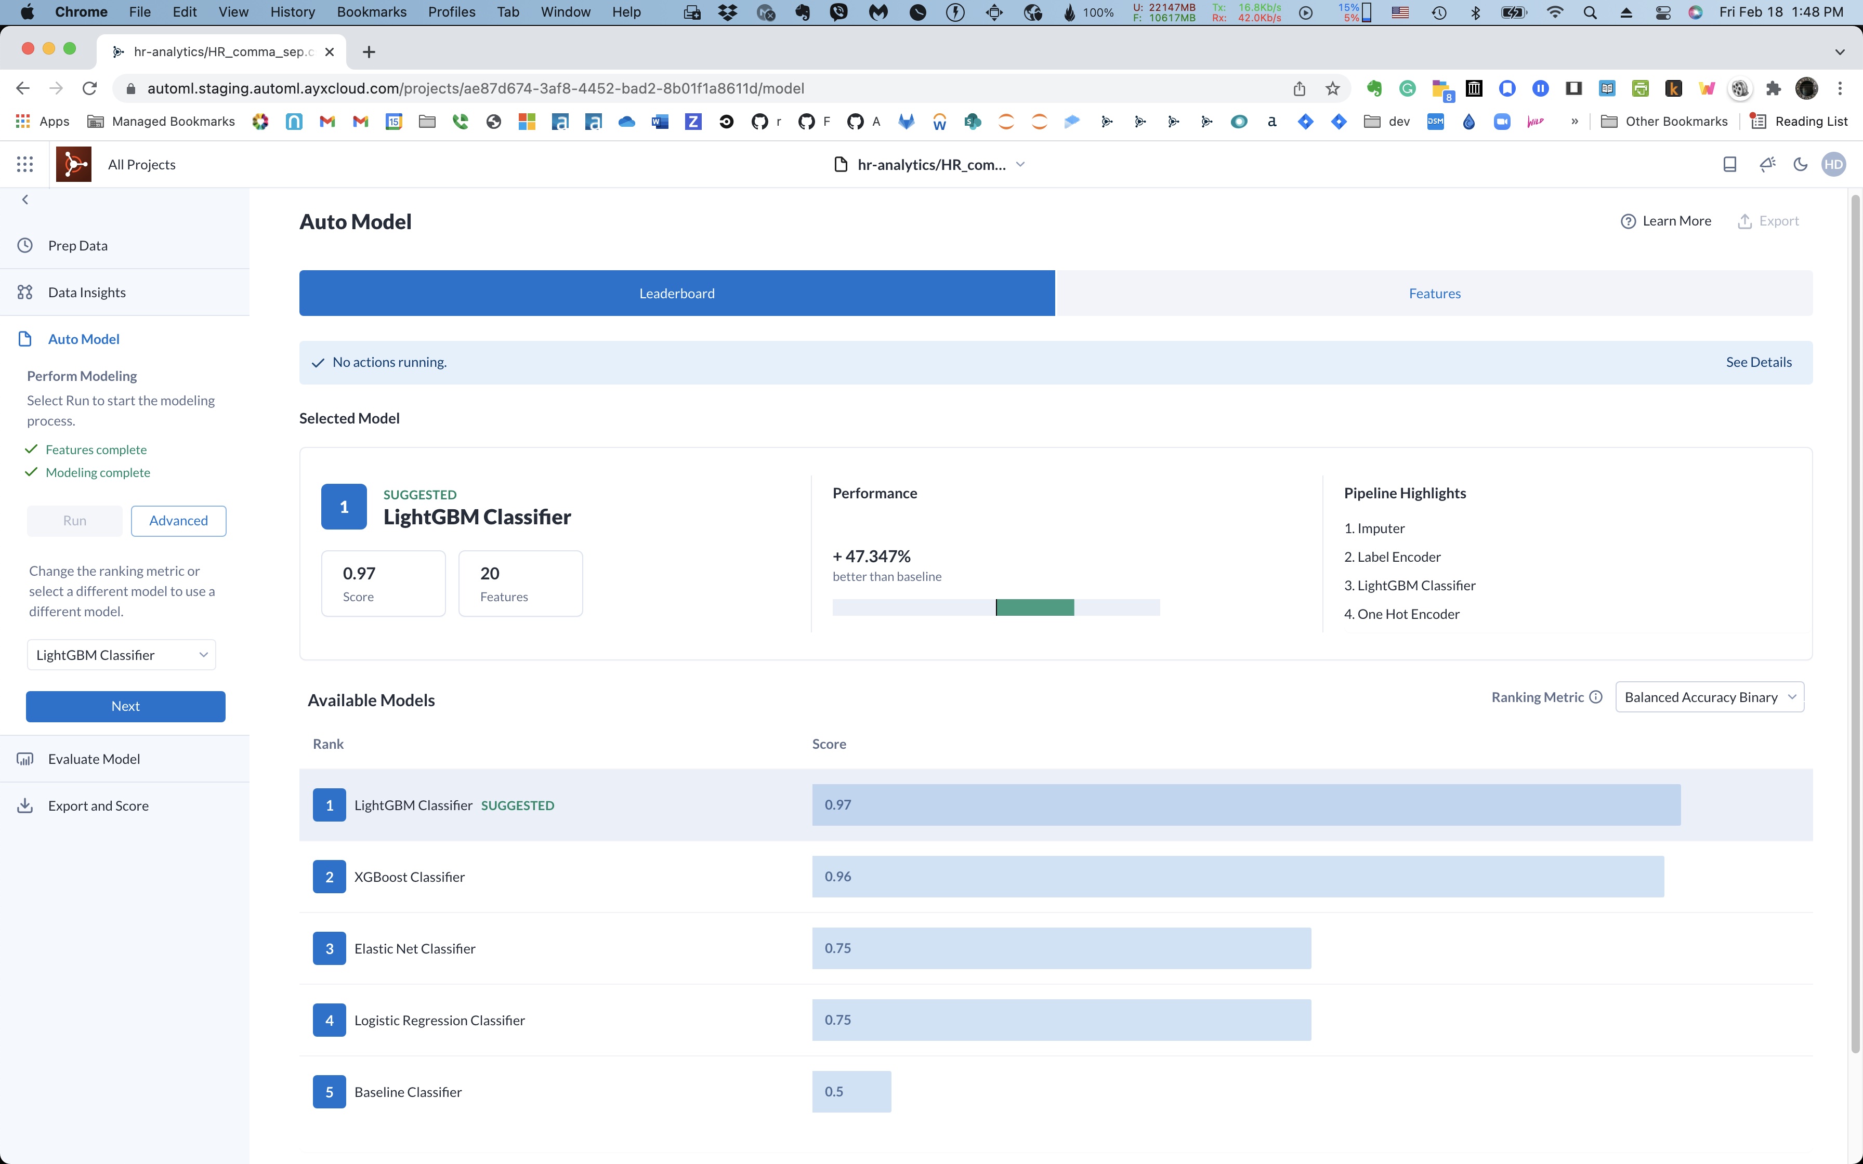Open the Alteryx logo home icon
Image resolution: width=1863 pixels, height=1164 pixels.
click(73, 163)
